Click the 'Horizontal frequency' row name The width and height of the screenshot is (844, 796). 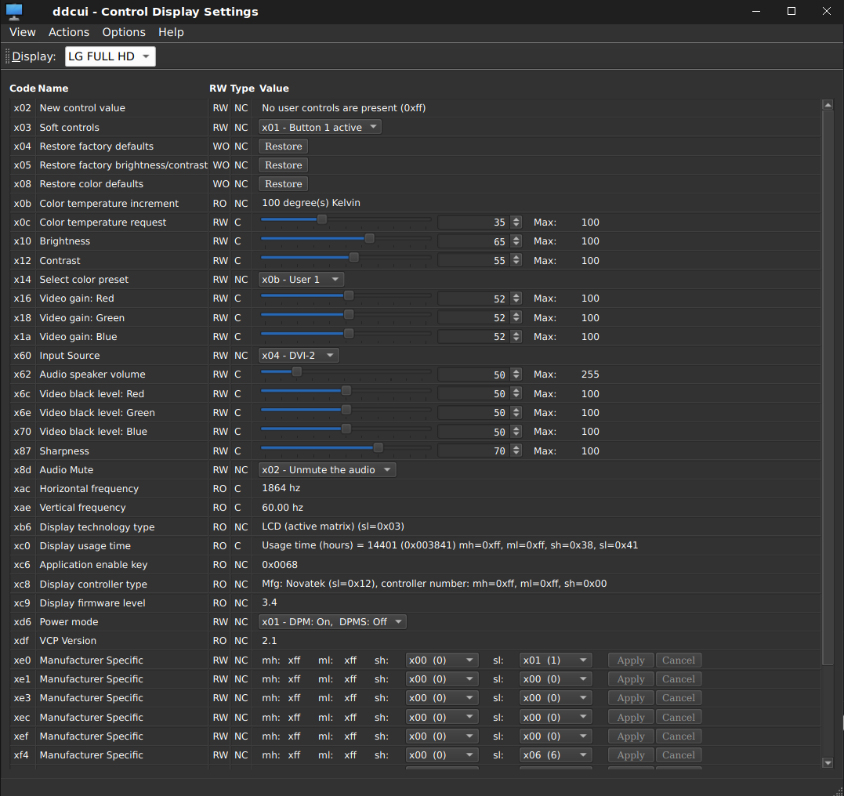point(89,489)
